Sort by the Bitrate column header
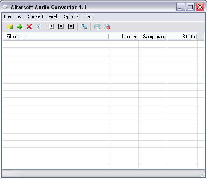This screenshot has height=179, width=207. click(x=182, y=37)
